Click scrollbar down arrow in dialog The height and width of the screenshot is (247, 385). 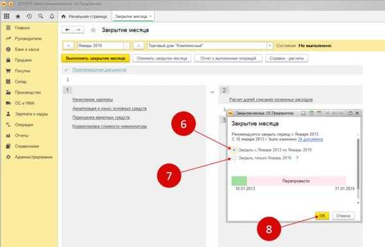[x=358, y=203]
